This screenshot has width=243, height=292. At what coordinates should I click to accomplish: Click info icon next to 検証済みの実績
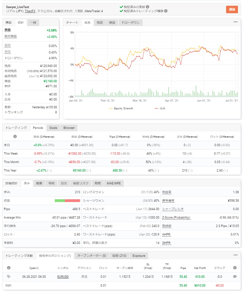pyautogui.click(x=148, y=7)
